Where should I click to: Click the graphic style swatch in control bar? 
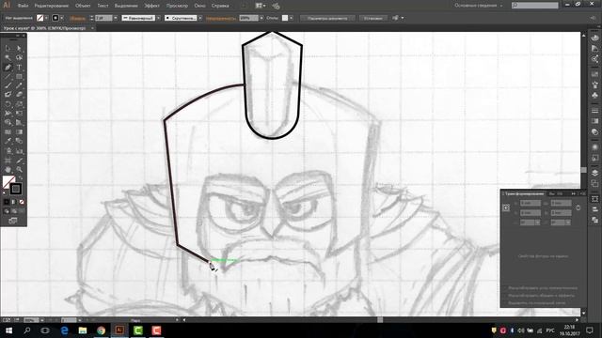pyautogui.click(x=285, y=18)
